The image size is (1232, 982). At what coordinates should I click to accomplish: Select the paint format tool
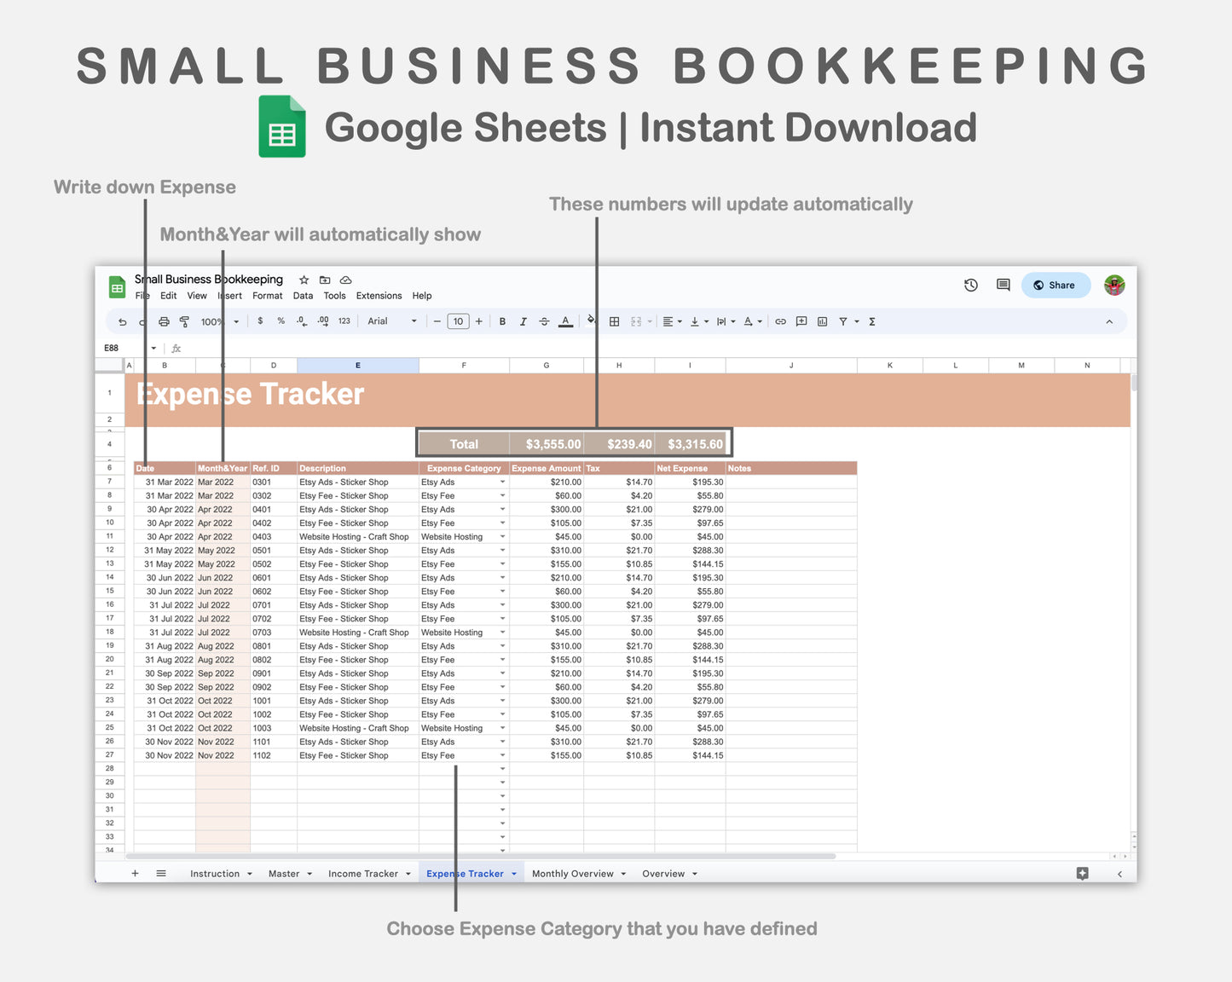coord(184,321)
